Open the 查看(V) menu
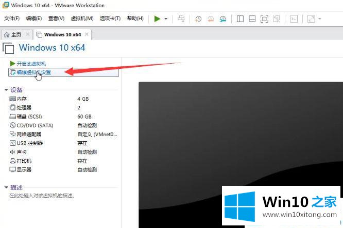 tap(56, 18)
